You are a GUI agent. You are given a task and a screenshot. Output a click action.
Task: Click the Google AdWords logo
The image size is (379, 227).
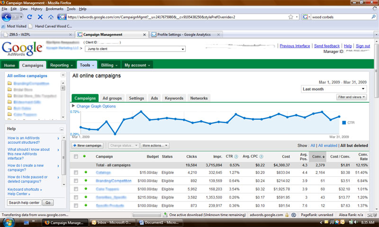point(22,49)
